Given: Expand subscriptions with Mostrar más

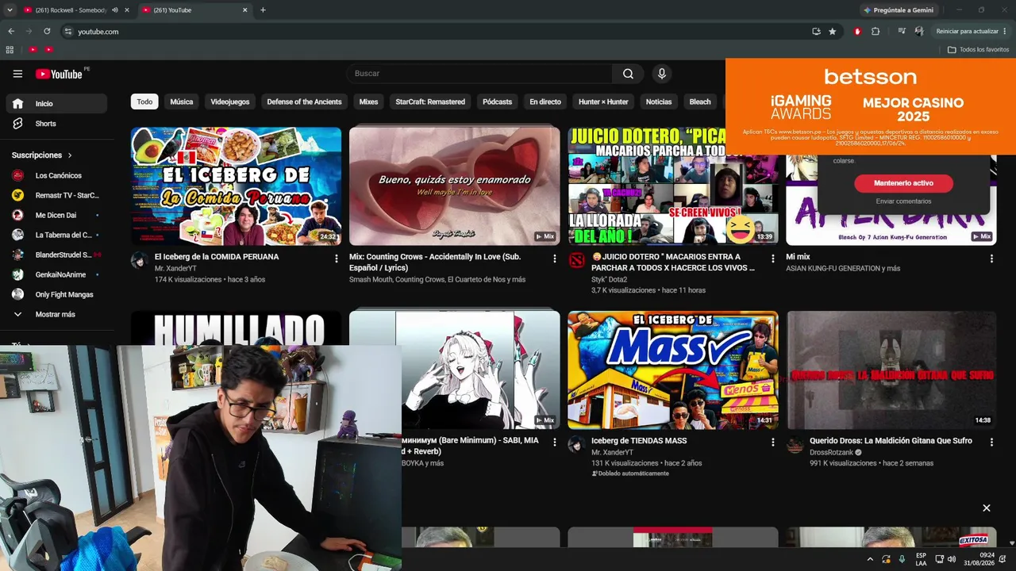Looking at the screenshot, I should 56,315.
